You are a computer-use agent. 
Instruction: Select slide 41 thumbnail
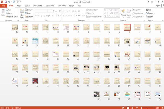point(56,54)
